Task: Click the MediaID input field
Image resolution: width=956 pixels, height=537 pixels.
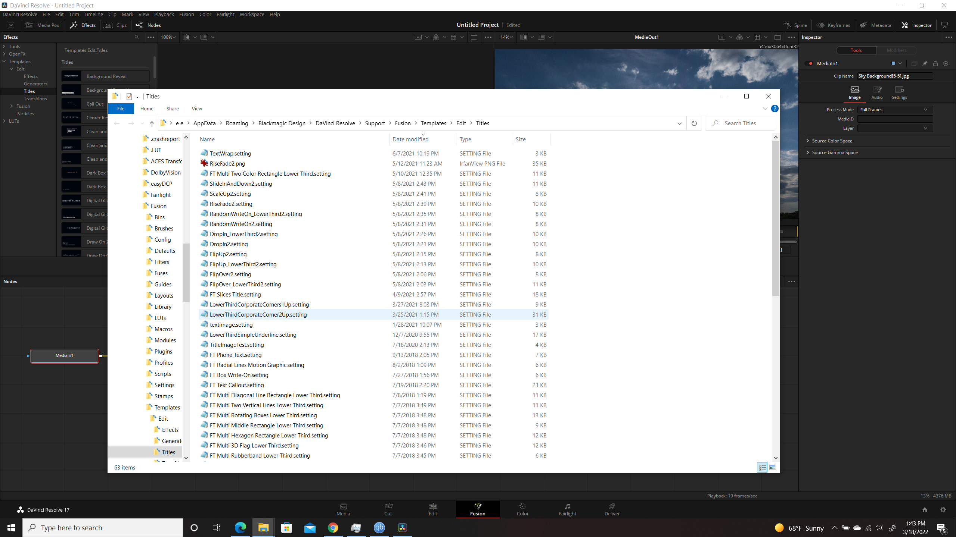Action: (x=895, y=119)
